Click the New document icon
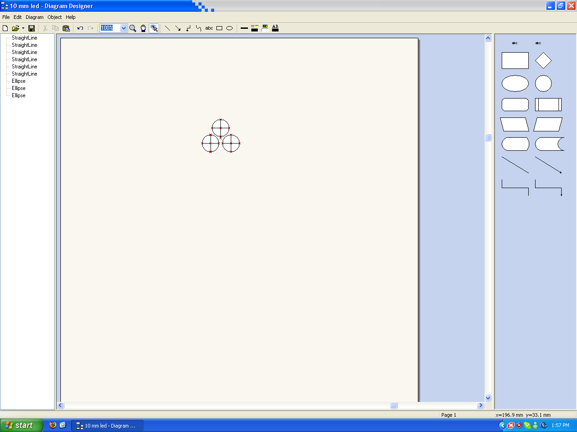The image size is (577, 432). pyautogui.click(x=5, y=28)
